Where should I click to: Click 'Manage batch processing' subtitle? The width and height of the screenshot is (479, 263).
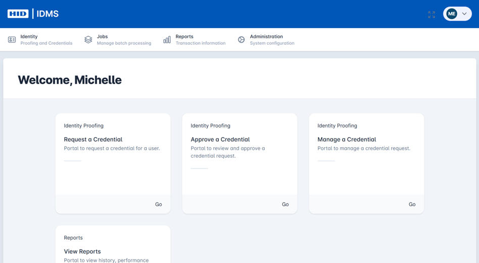pos(124,43)
